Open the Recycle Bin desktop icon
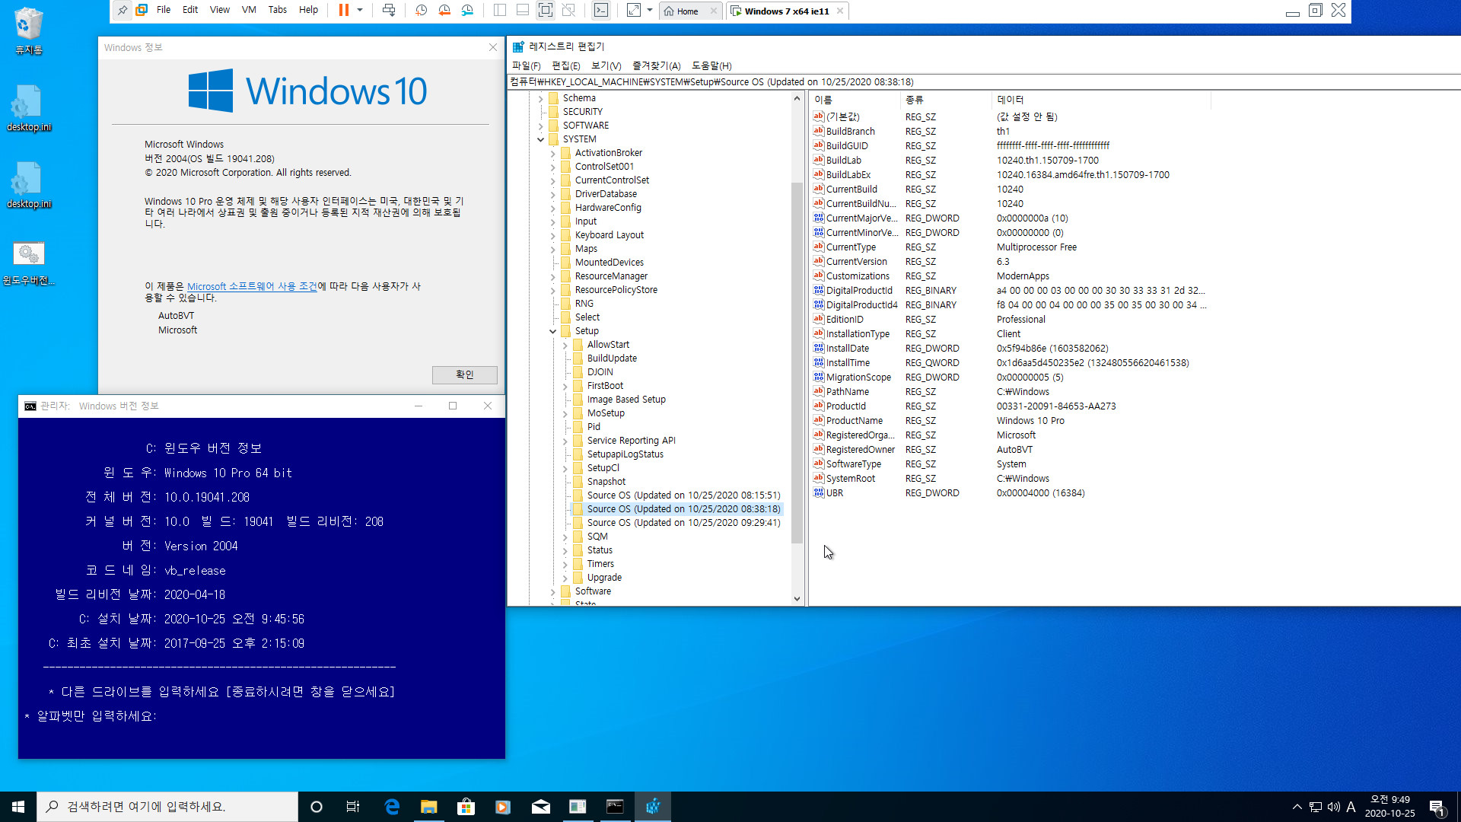The image size is (1461, 822). tap(28, 30)
